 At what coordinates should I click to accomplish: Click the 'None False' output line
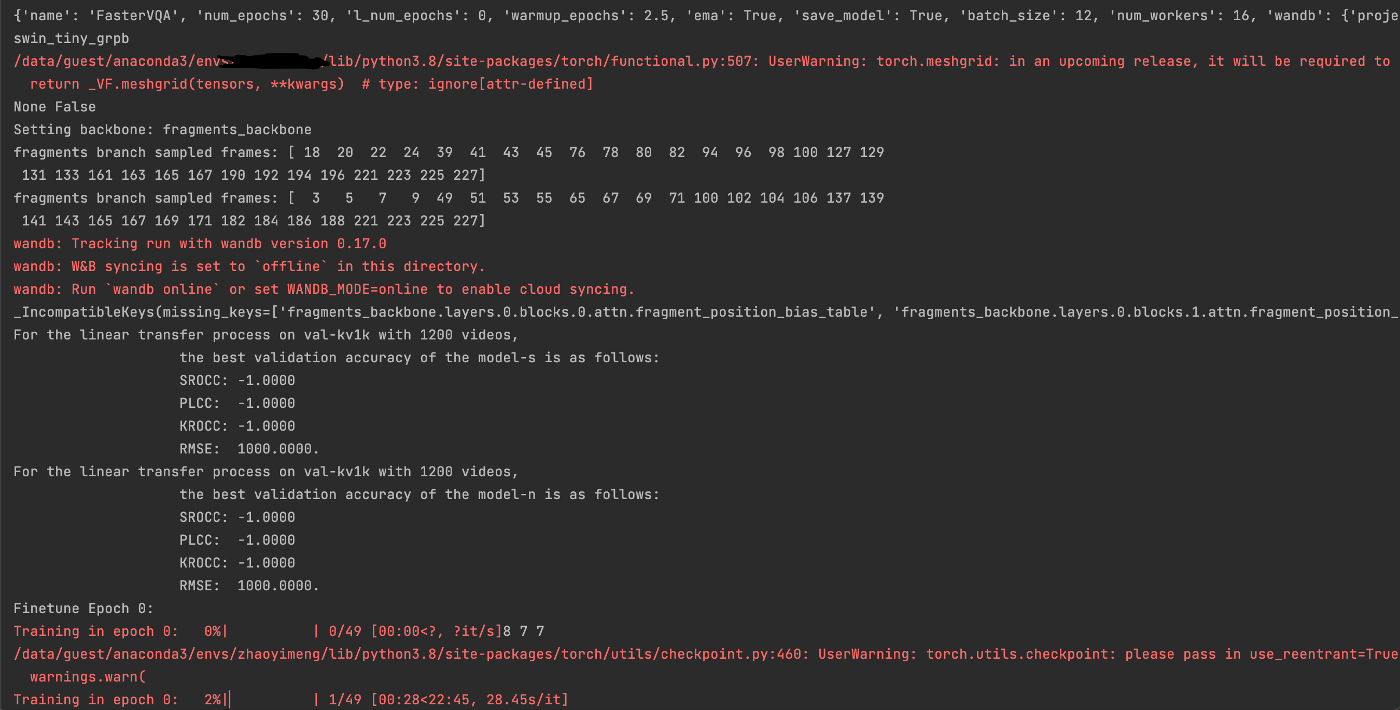(55, 107)
